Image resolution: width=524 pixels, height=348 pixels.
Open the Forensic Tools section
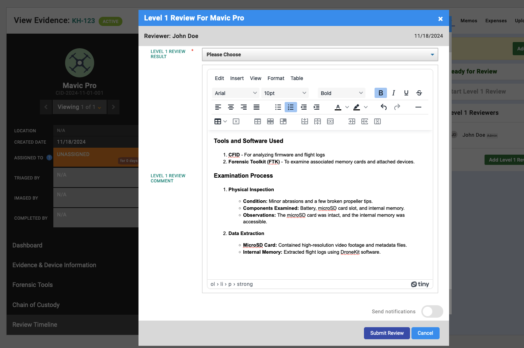tap(33, 285)
